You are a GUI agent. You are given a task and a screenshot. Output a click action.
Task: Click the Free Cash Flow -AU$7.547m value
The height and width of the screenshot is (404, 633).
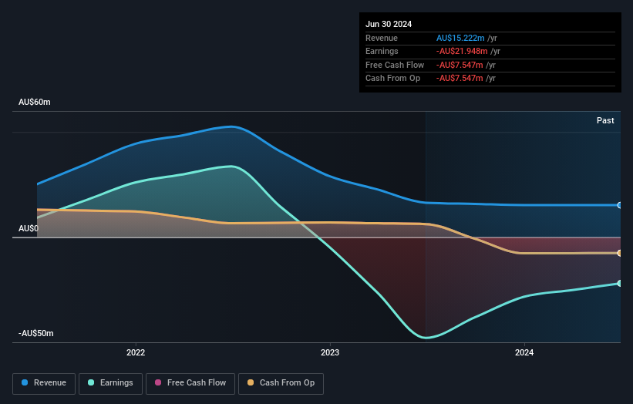click(460, 65)
